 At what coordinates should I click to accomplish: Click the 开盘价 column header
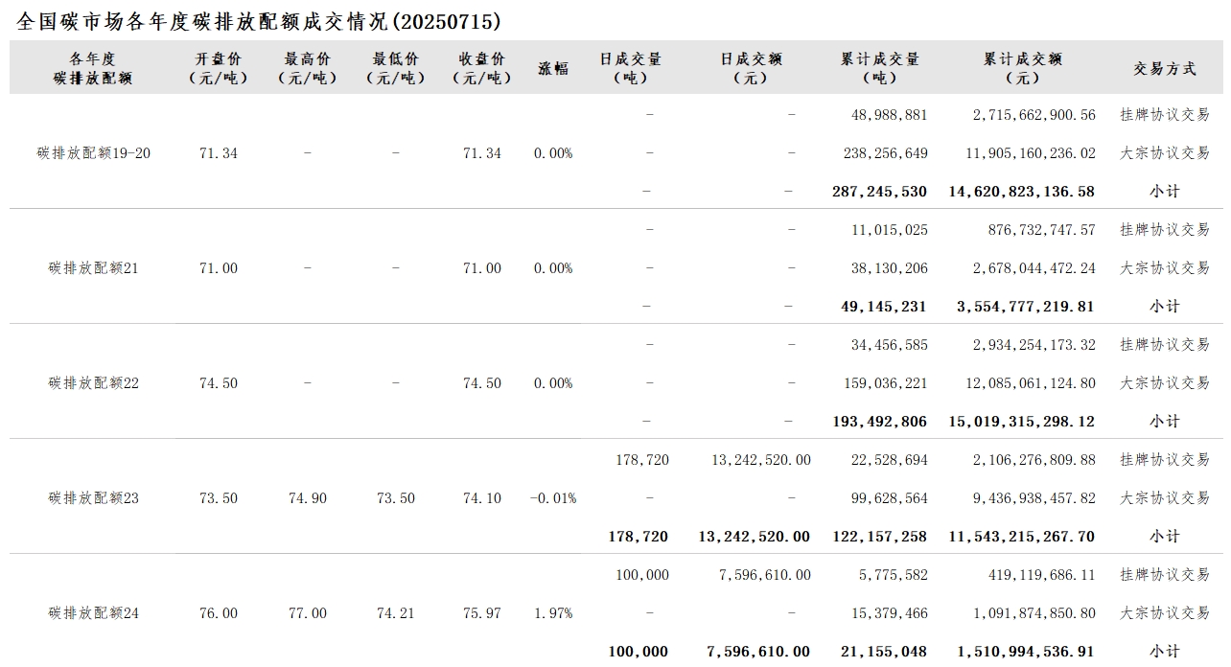218,68
